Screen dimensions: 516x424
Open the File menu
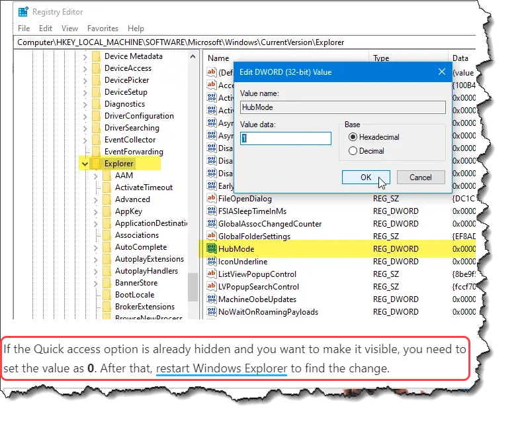[24, 28]
